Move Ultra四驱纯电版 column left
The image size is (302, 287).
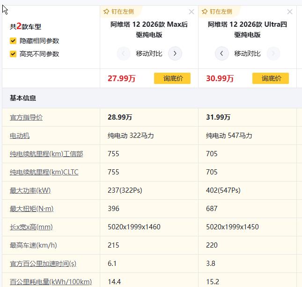pos(221,53)
